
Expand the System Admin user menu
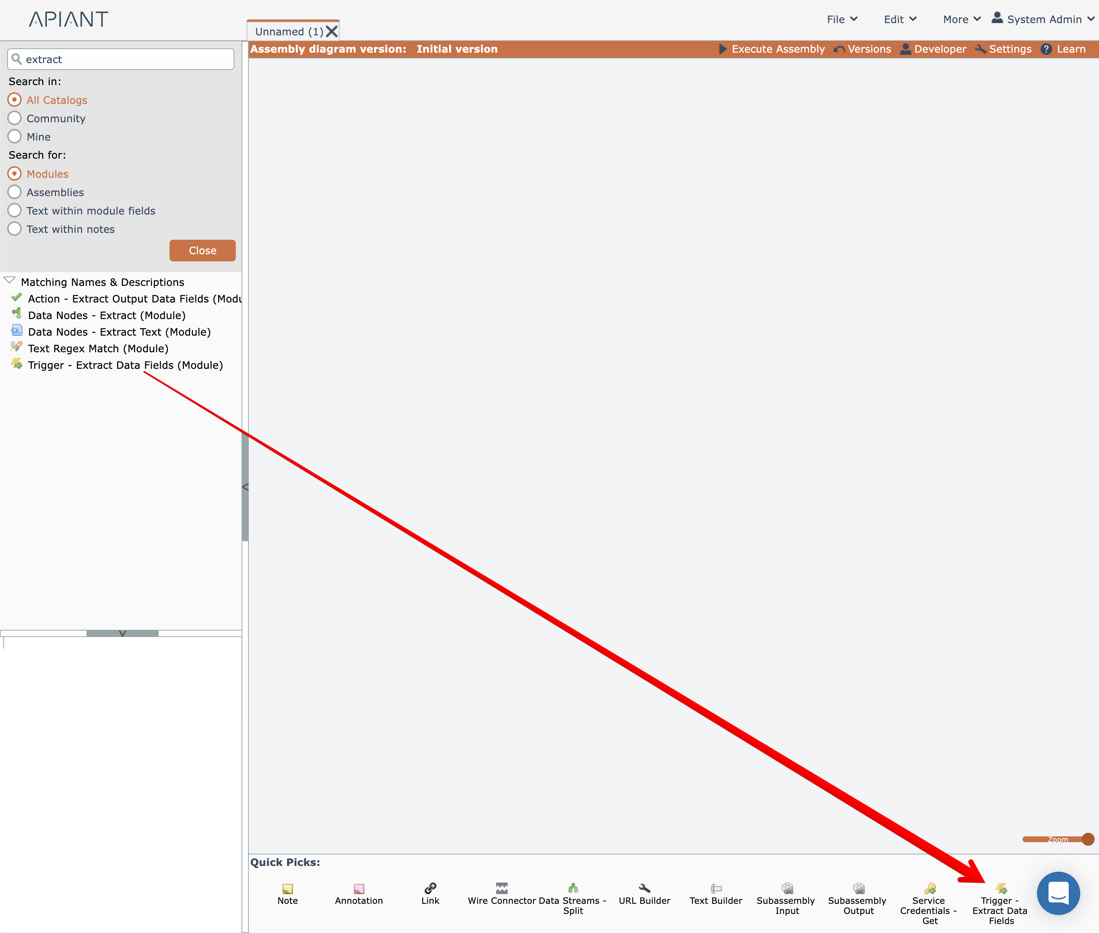[x=1043, y=19]
